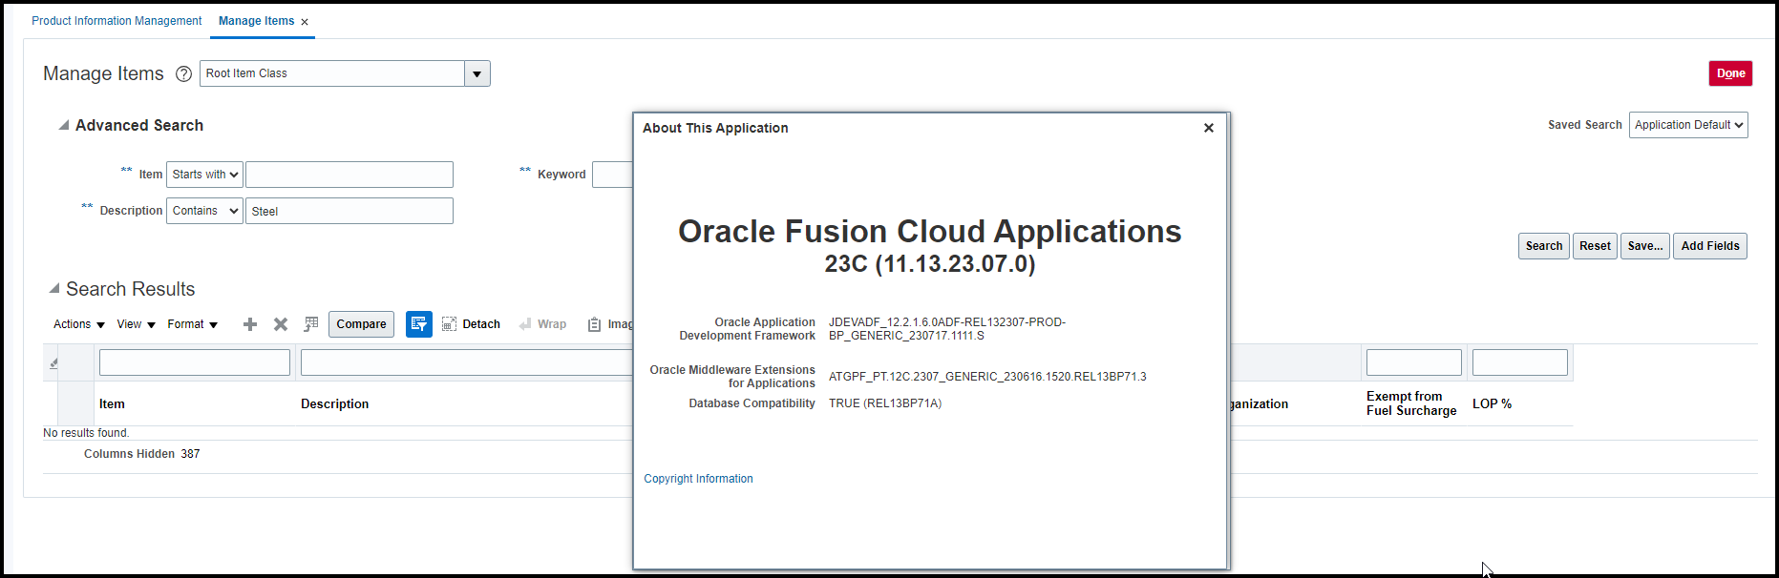Click the Reset button
Screen dimensions: 1779x578
pos(1595,246)
